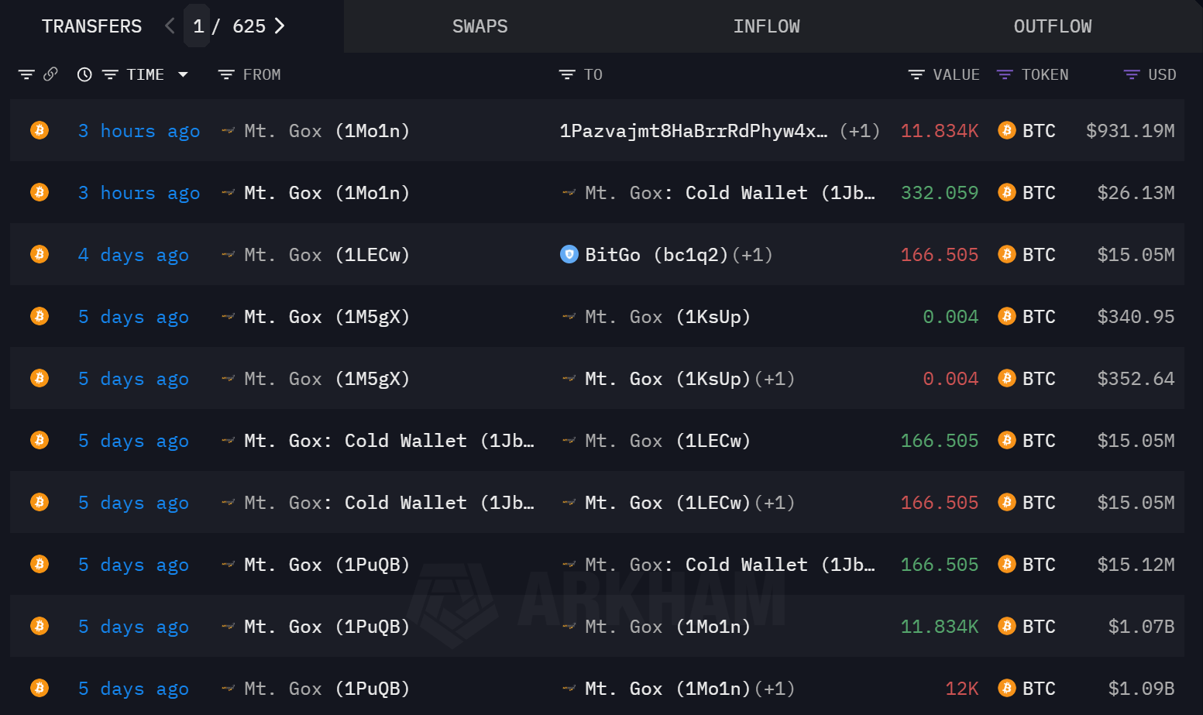This screenshot has height=715, width=1203.
Task: Click the BTC token label in the $26.13M row
Action: [x=1039, y=193]
